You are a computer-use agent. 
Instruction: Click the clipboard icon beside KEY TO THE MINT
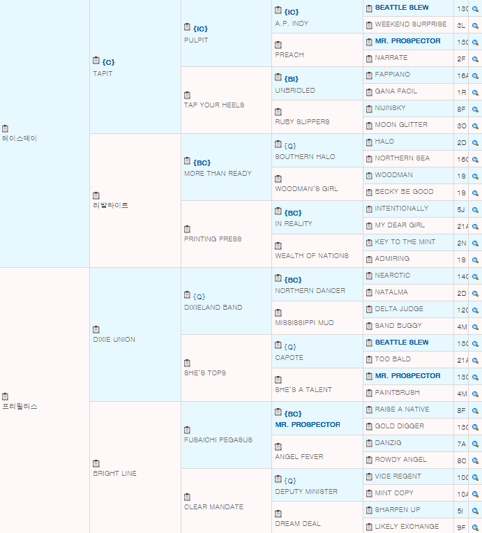pos(369,243)
